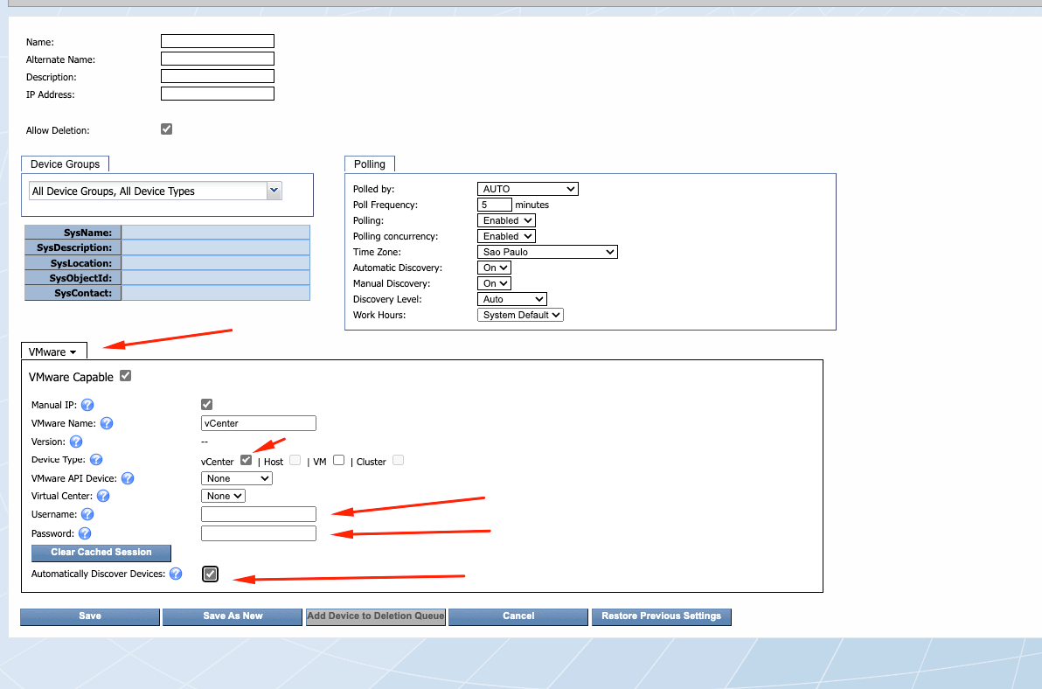Open the VMware tab menu
1042x689 pixels.
click(53, 351)
